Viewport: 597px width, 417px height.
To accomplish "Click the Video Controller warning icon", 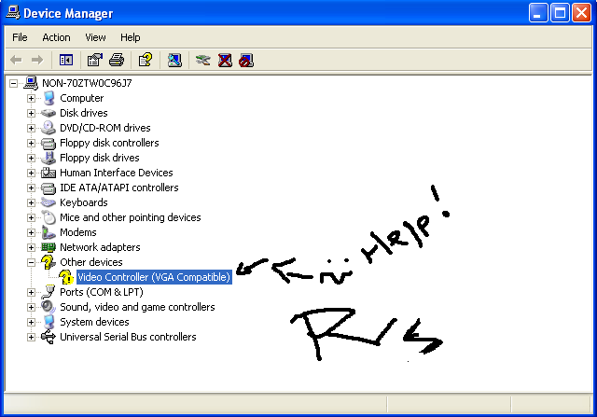I will pos(66,277).
